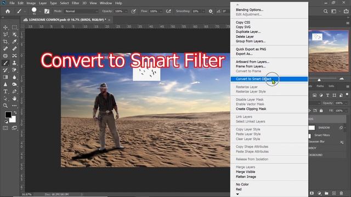Toggle the brush settings panel button
The height and width of the screenshot is (197, 351).
(47, 11)
